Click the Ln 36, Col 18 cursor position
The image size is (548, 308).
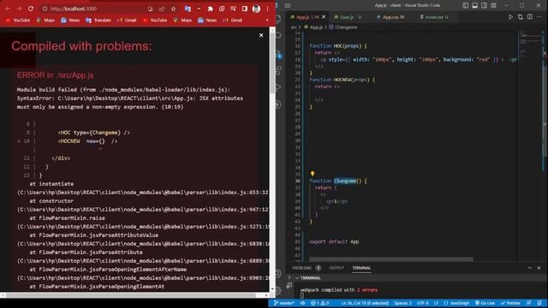tap(365, 303)
